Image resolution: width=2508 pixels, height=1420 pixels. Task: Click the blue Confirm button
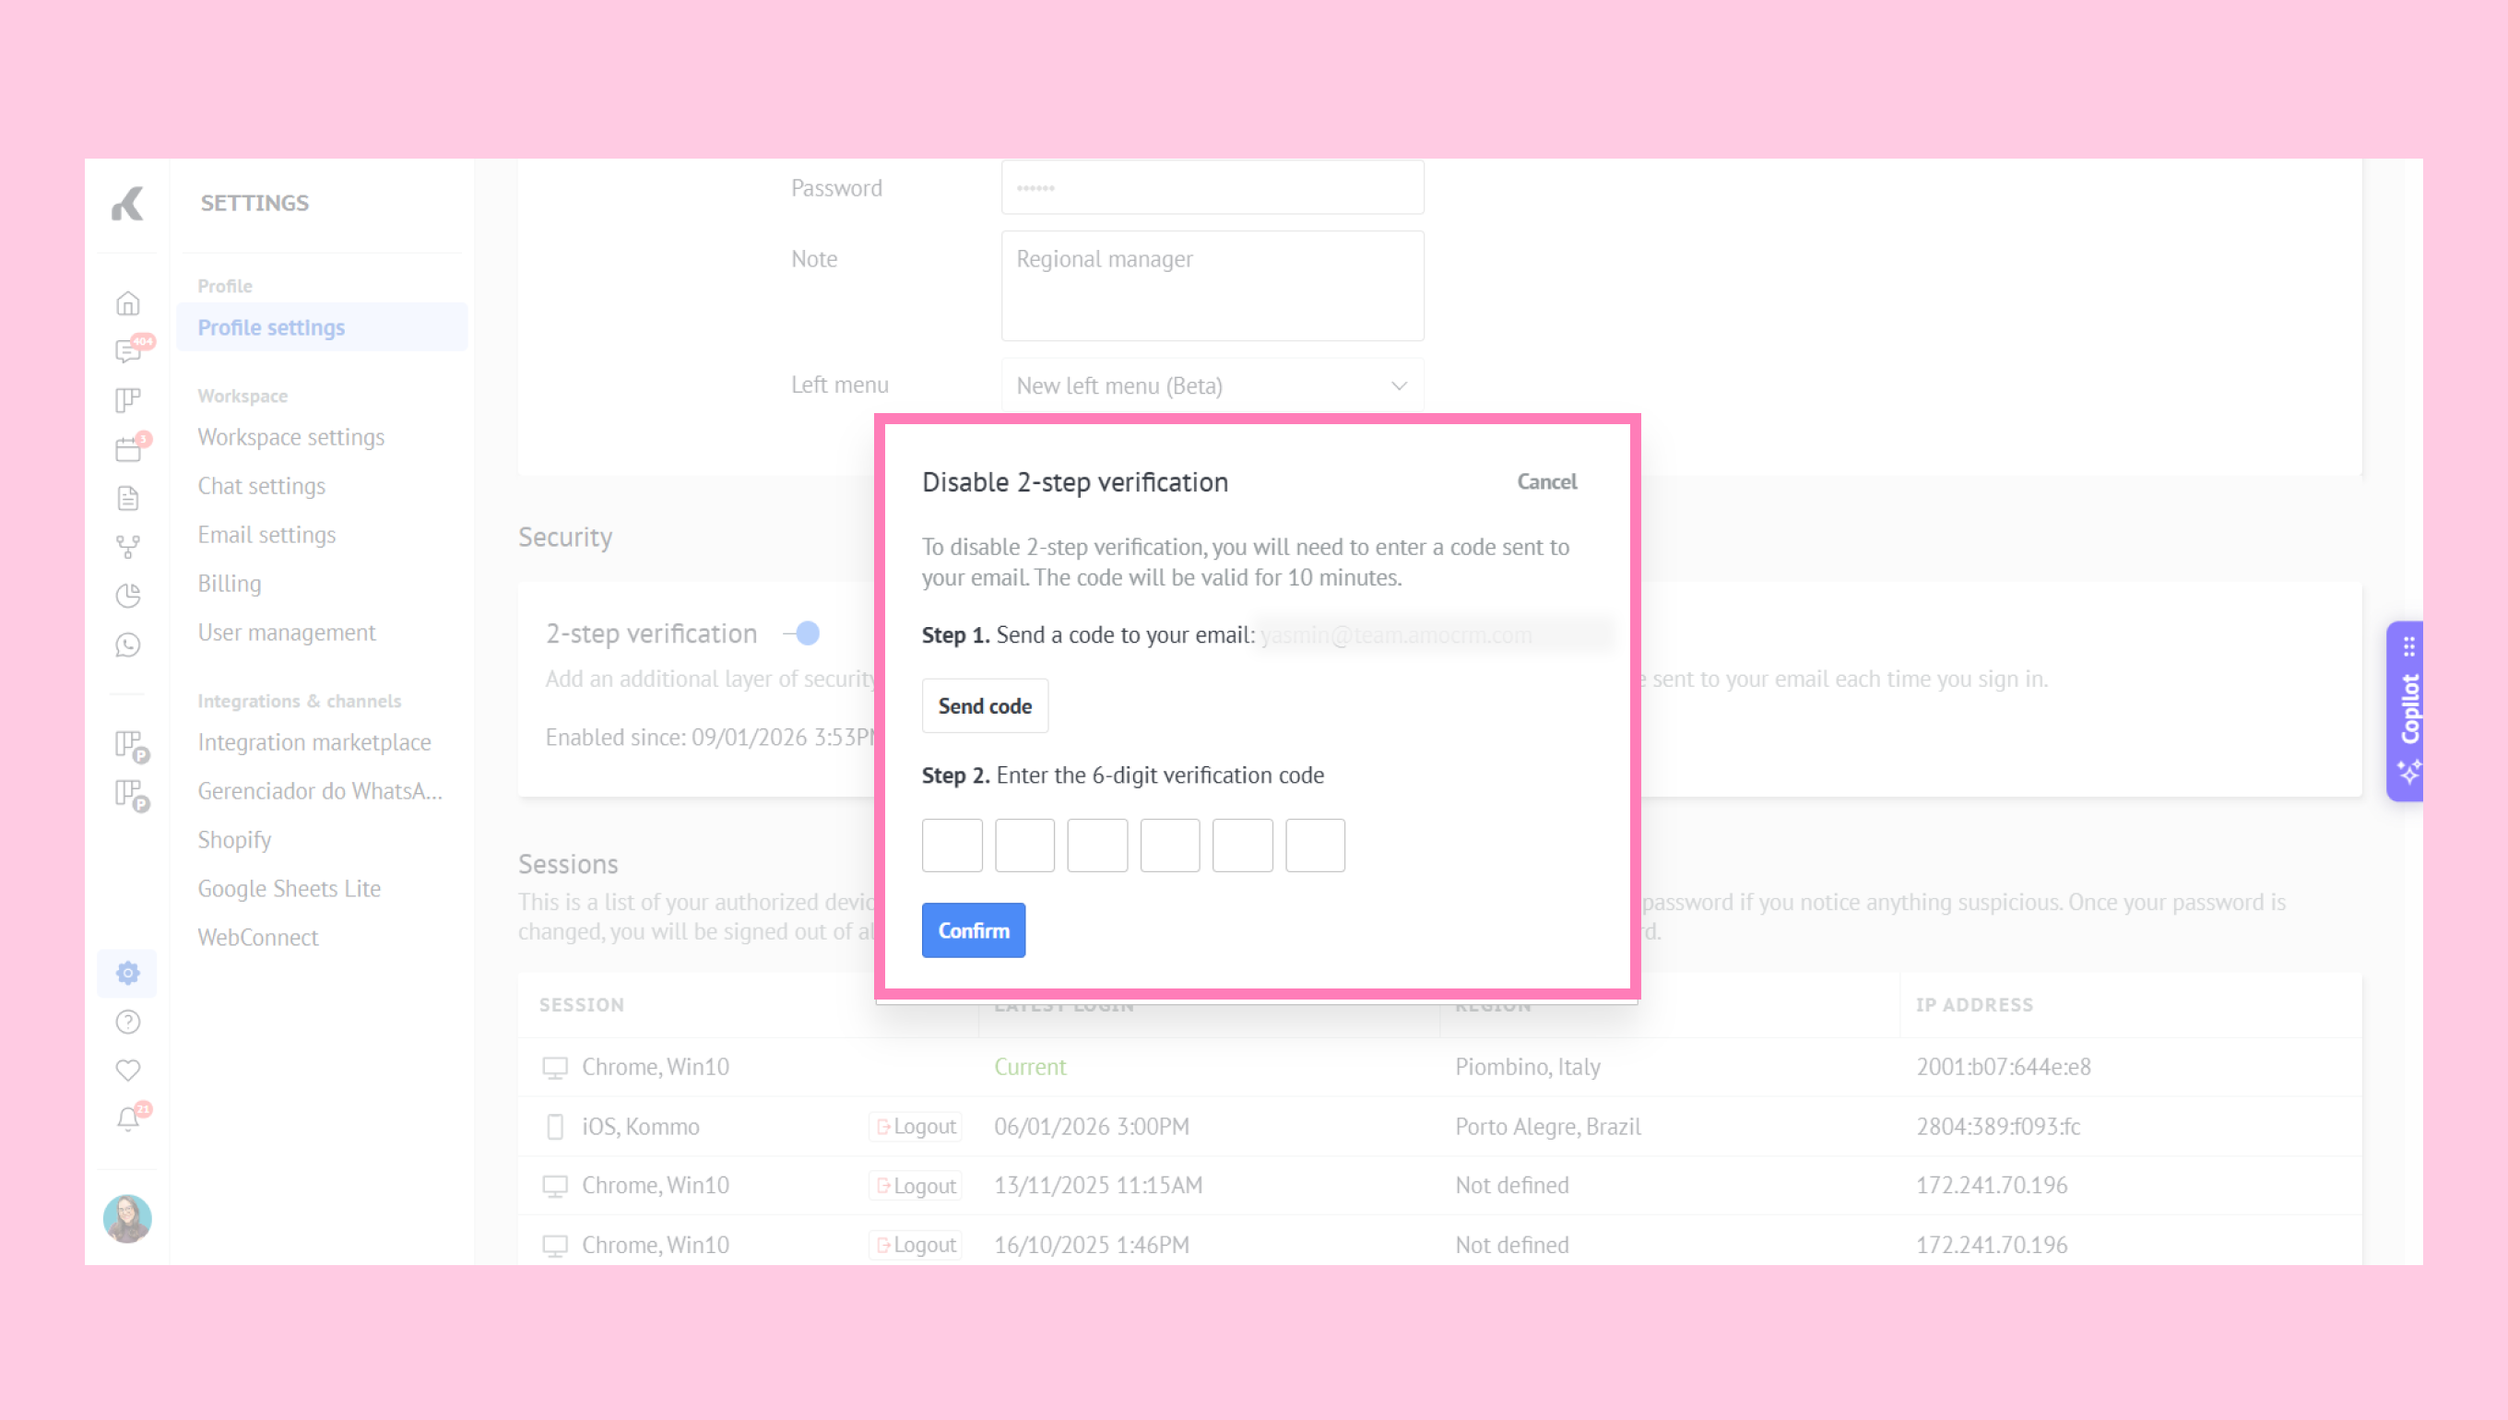[973, 930]
